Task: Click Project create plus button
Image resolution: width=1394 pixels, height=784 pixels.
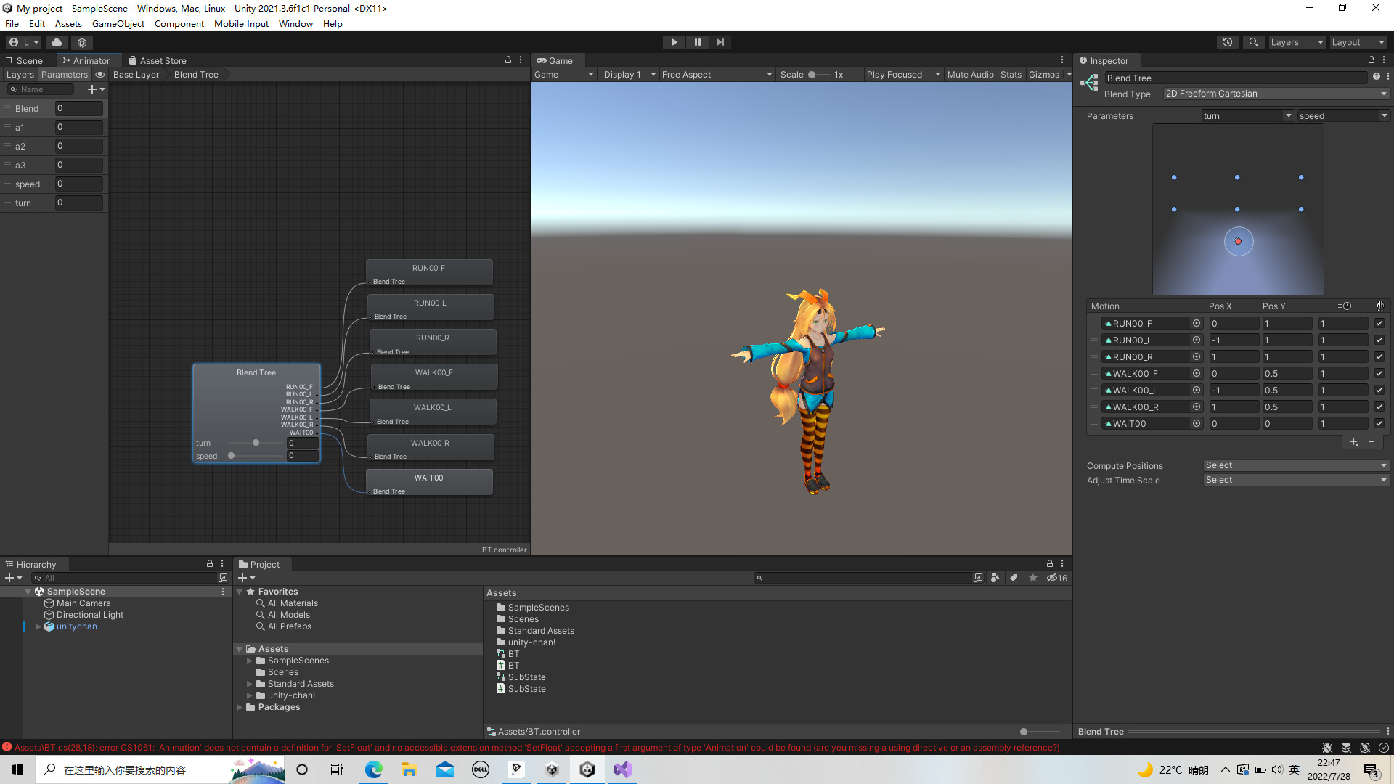Action: (x=246, y=578)
